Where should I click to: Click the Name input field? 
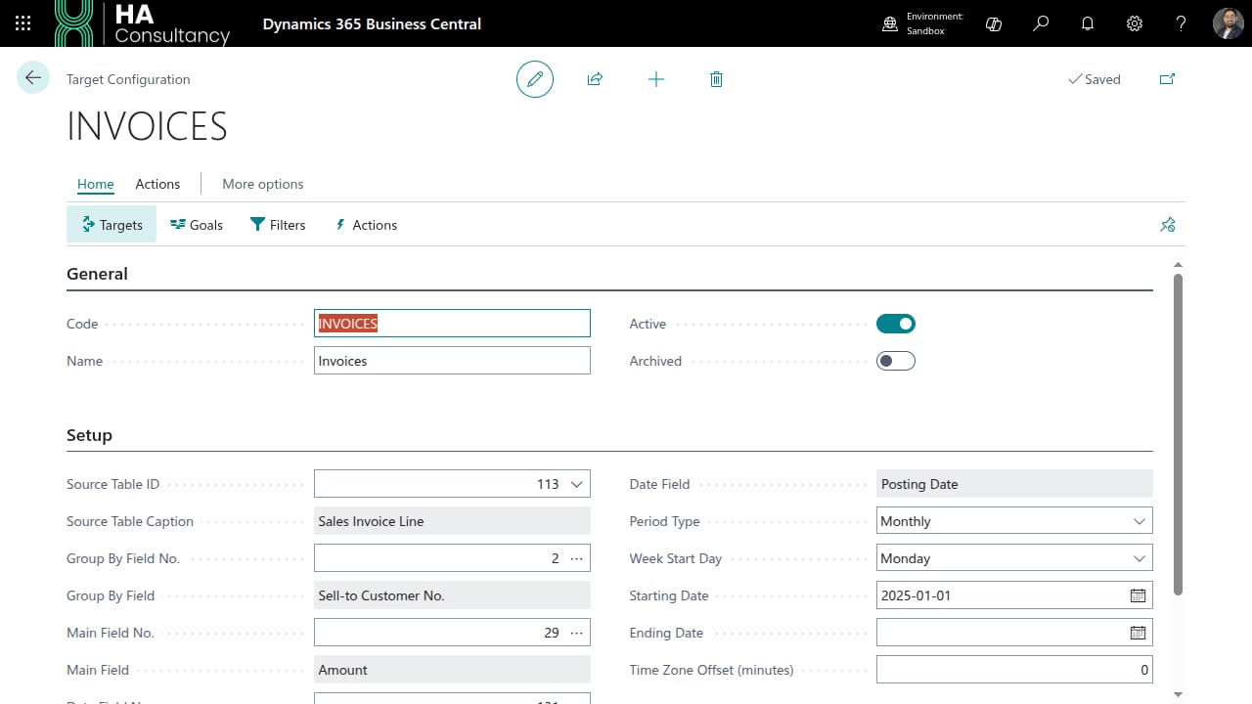pyautogui.click(x=452, y=361)
